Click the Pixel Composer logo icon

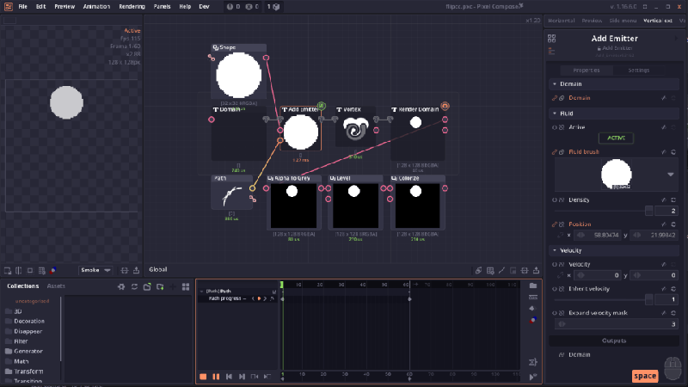[9, 7]
